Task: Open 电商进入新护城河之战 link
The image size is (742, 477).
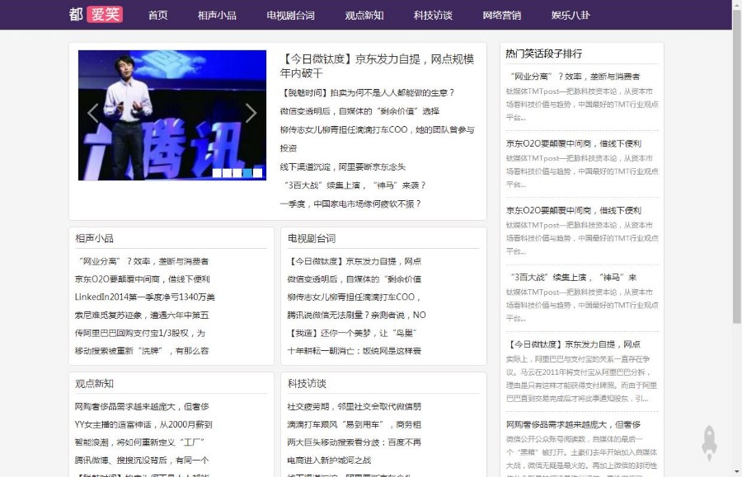Action: click(x=329, y=461)
